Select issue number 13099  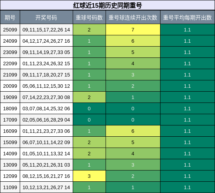tap(10, 165)
